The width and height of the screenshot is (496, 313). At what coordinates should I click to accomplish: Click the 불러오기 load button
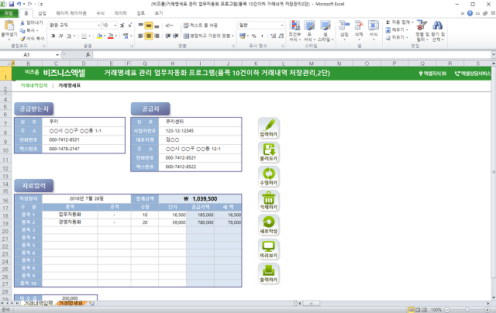pos(269,153)
